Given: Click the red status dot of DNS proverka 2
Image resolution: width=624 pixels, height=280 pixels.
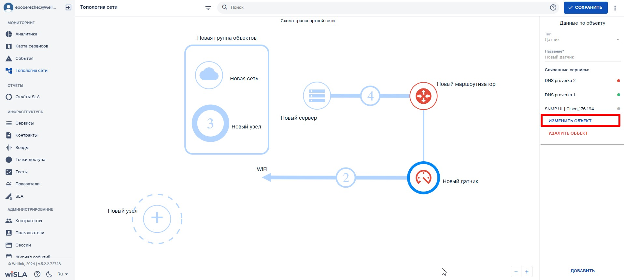Looking at the screenshot, I should [x=618, y=81].
